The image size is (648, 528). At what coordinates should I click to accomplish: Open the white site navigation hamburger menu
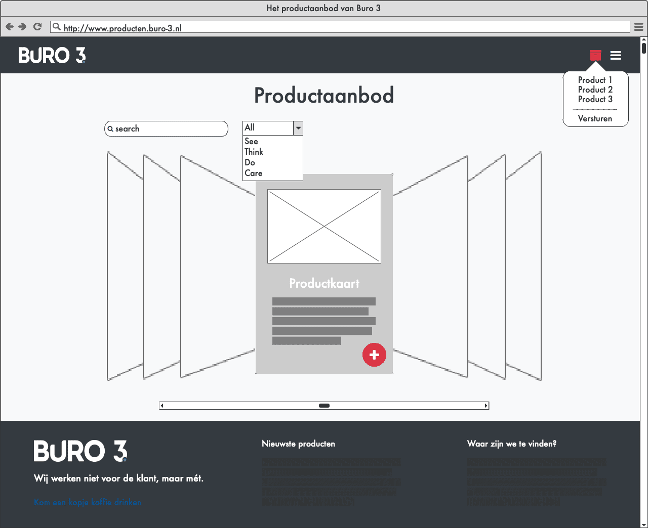tap(616, 55)
